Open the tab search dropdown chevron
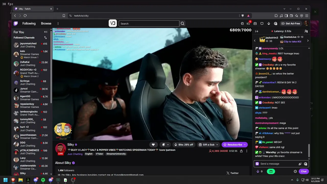 point(285,9)
